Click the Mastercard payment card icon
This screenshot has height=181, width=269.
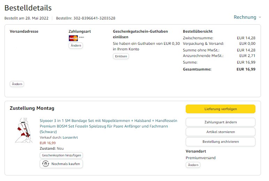73,38
